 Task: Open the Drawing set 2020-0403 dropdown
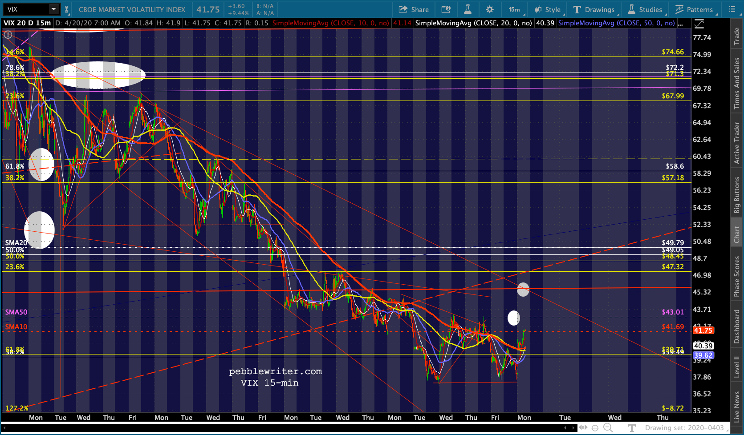pos(686,428)
